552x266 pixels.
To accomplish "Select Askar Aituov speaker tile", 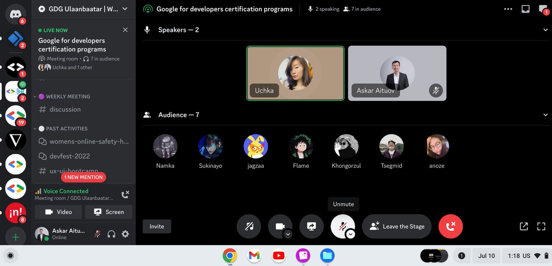I will [397, 73].
